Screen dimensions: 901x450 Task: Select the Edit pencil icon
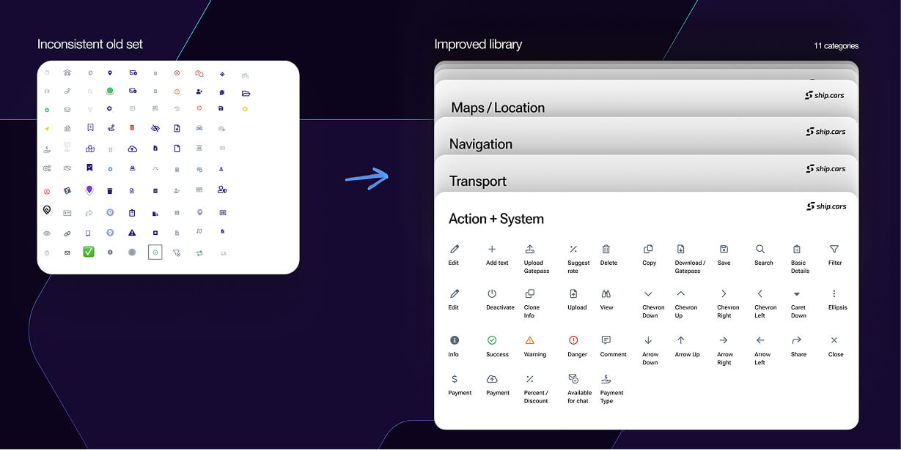coord(454,248)
